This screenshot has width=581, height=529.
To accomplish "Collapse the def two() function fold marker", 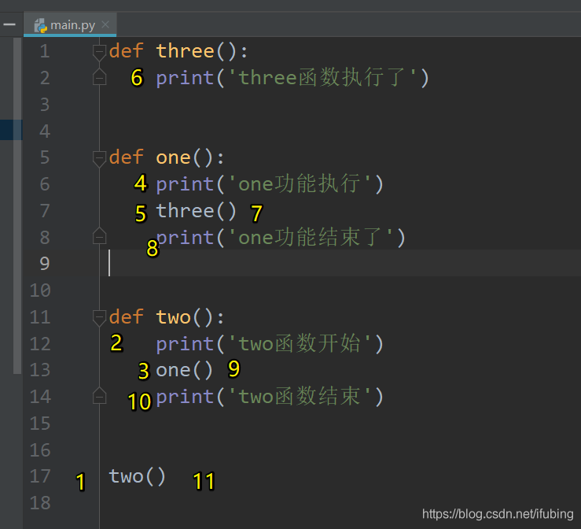I will [99, 318].
